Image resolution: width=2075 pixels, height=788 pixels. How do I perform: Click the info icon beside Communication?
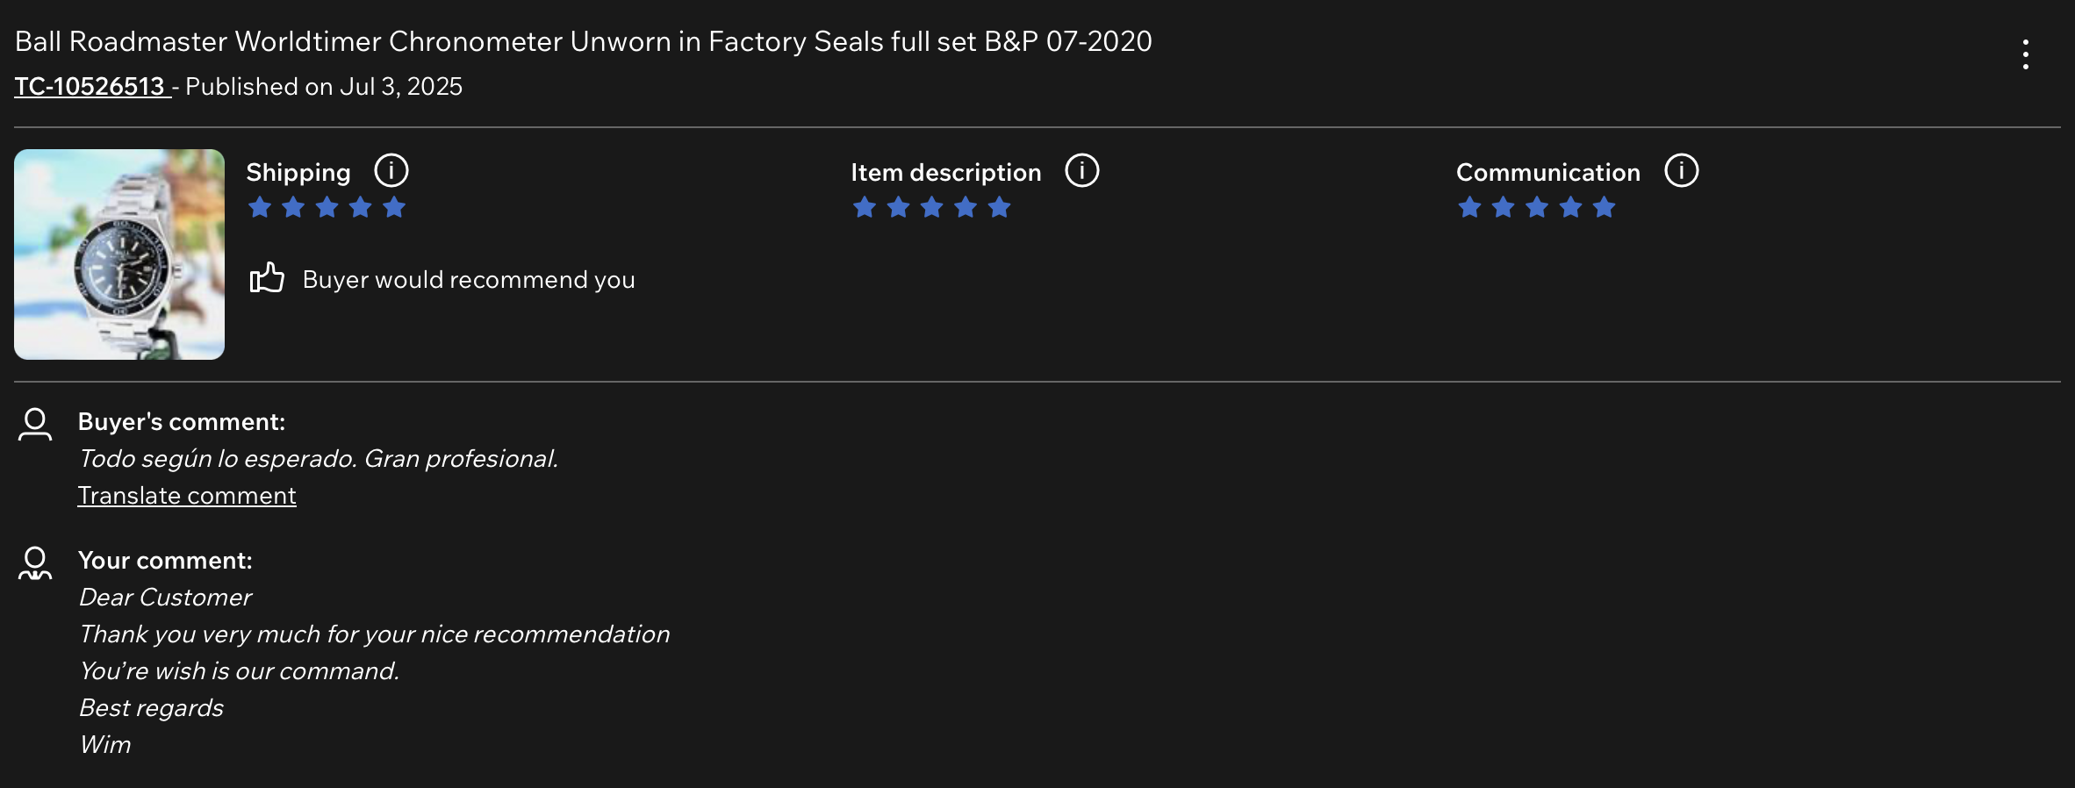[x=1681, y=170]
